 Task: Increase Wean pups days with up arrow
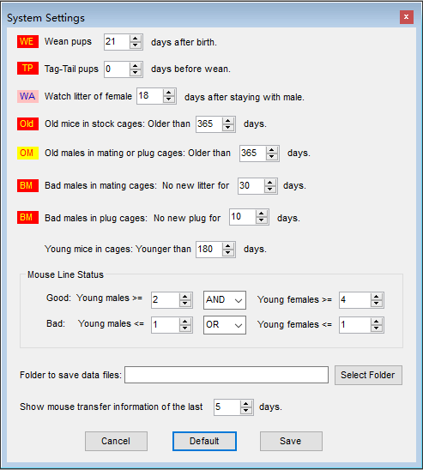136,39
